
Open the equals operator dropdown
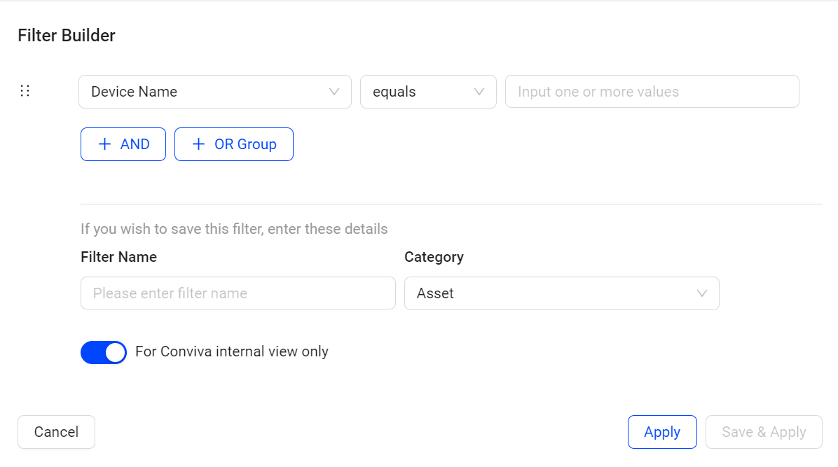[427, 92]
